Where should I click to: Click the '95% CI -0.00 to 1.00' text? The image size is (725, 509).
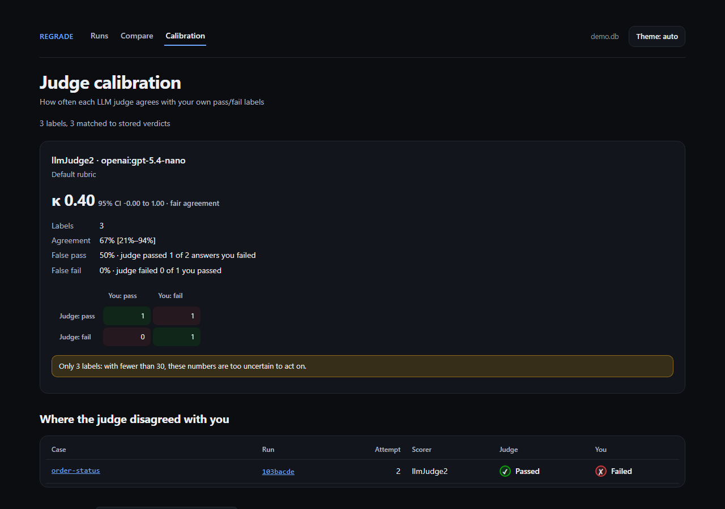pos(132,204)
